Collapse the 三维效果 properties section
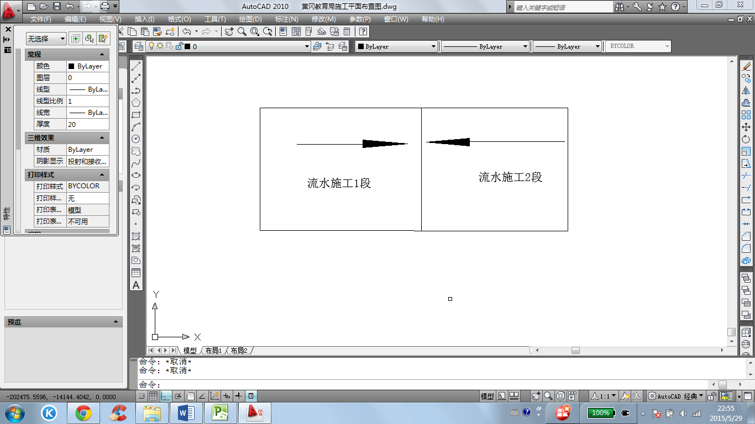The image size is (755, 424). coord(102,137)
